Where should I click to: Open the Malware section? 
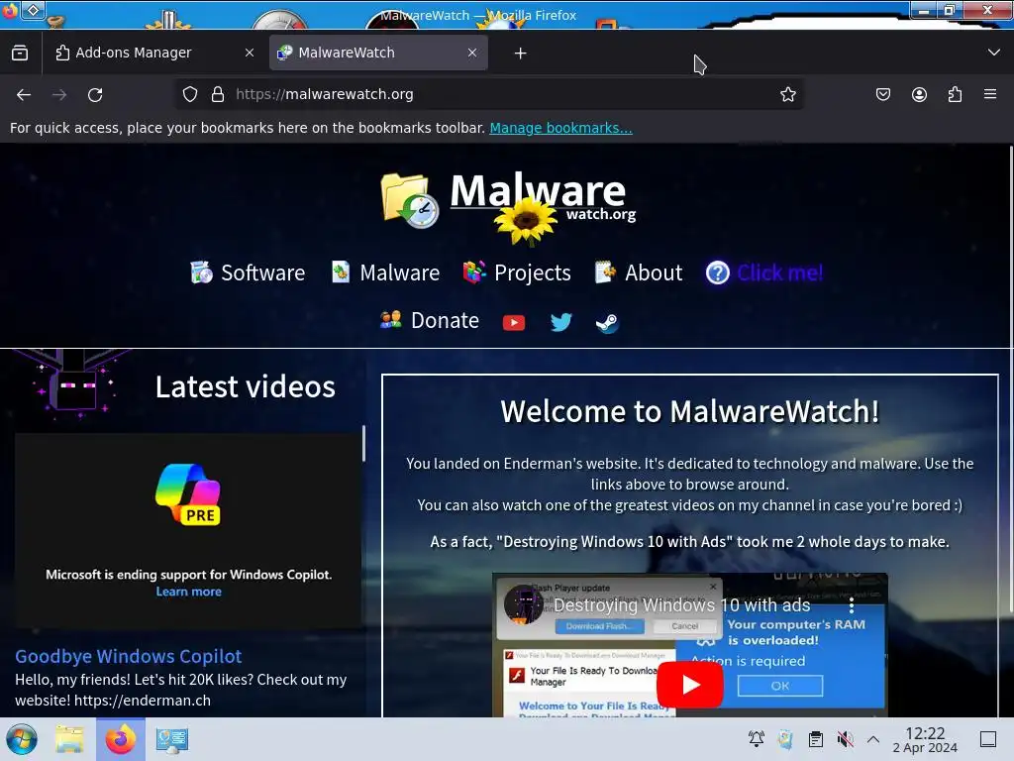tap(385, 272)
